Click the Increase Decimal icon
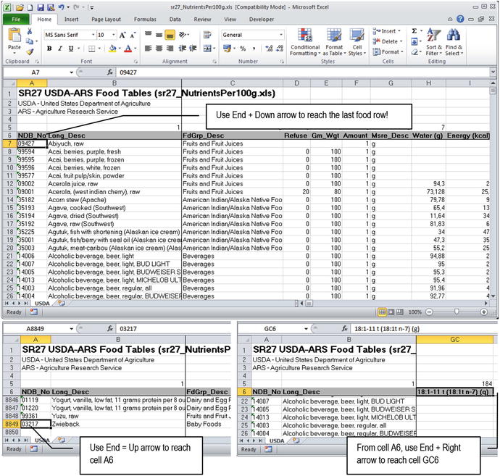 click(269, 49)
